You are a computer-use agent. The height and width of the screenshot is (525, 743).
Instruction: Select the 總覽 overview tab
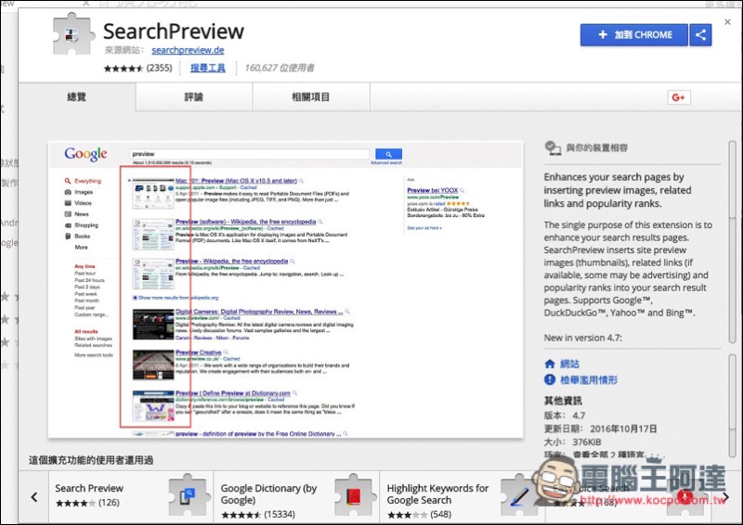click(x=77, y=97)
